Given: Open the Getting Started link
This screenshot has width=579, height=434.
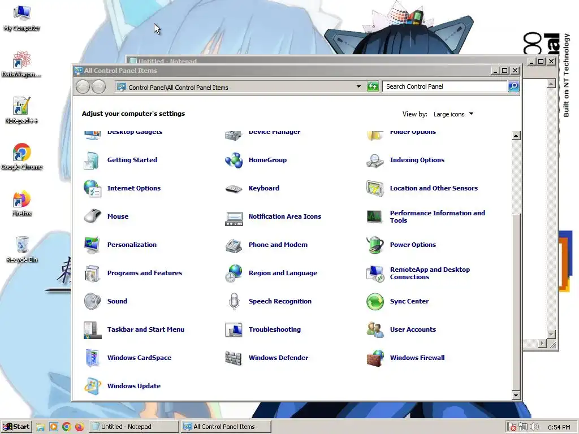Looking at the screenshot, I should click(x=132, y=160).
